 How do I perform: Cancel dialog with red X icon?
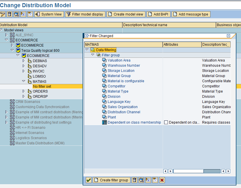pos(162,180)
